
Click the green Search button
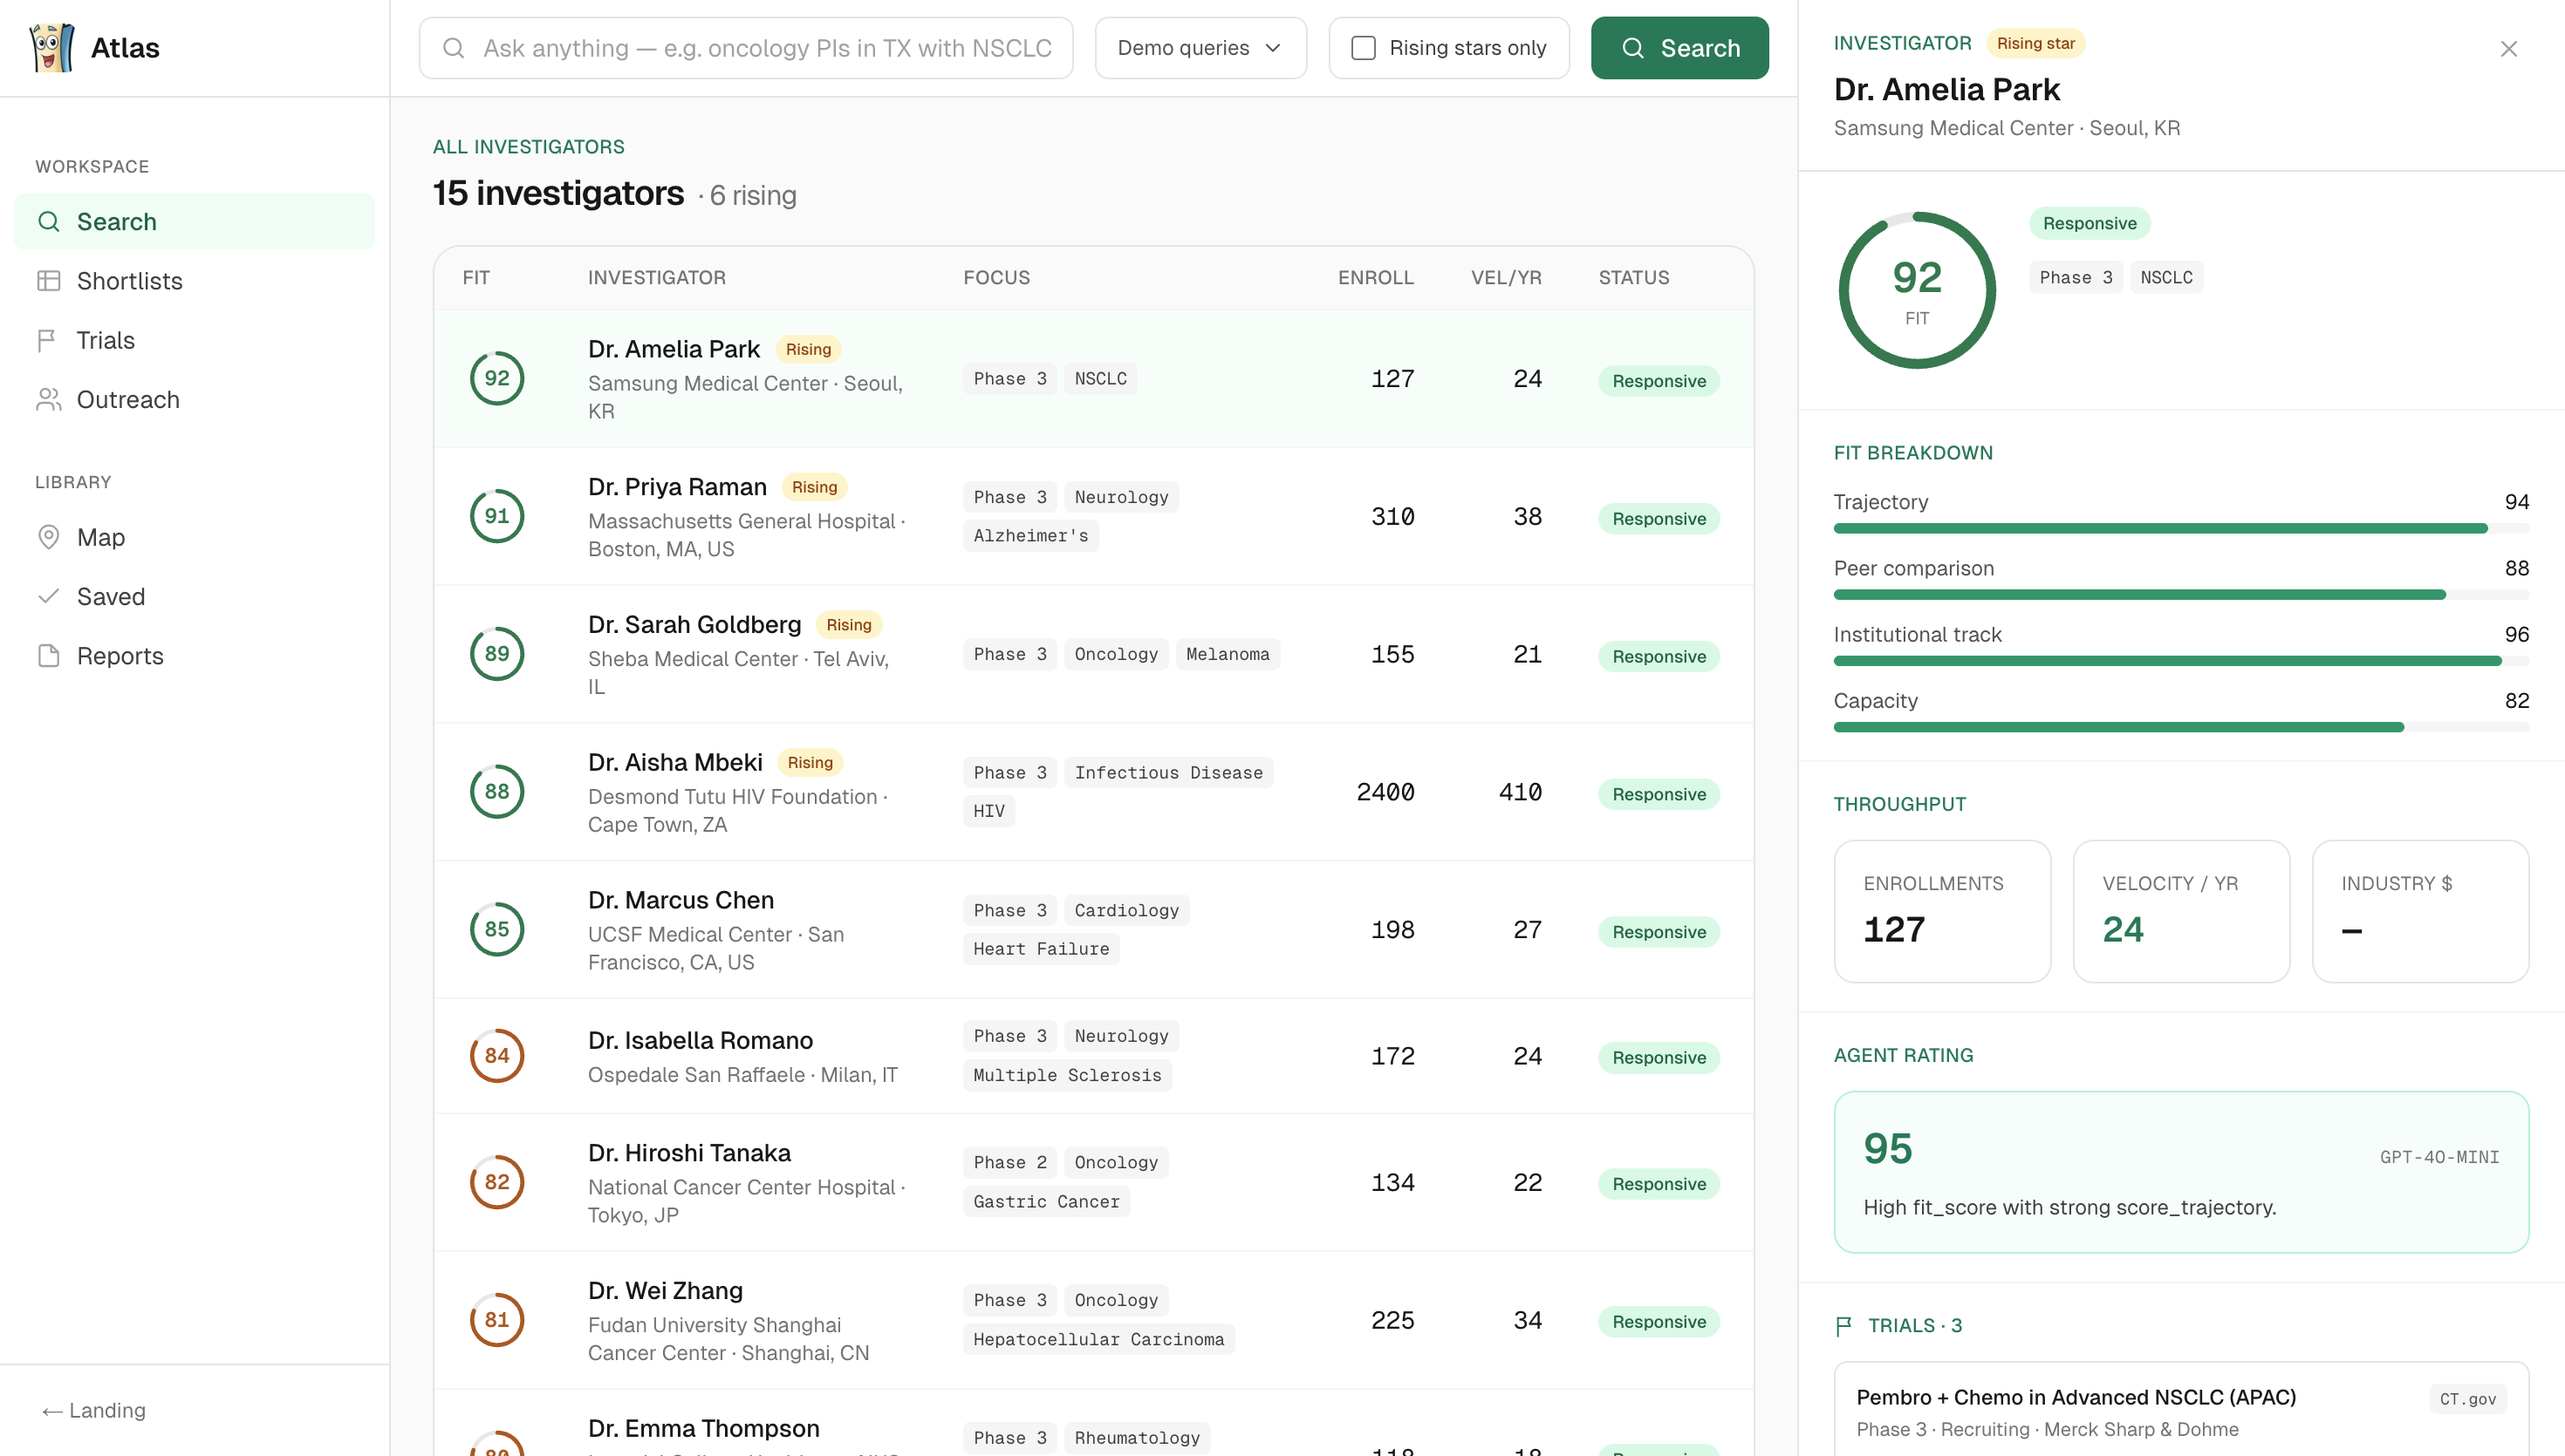1679,48
